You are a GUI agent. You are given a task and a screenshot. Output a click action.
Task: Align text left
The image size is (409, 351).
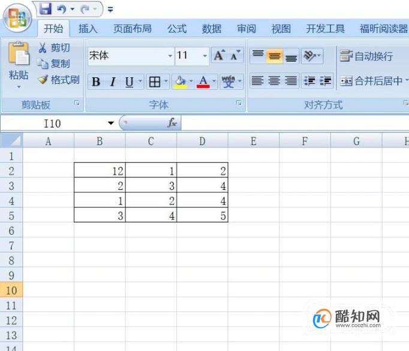pyautogui.click(x=257, y=80)
